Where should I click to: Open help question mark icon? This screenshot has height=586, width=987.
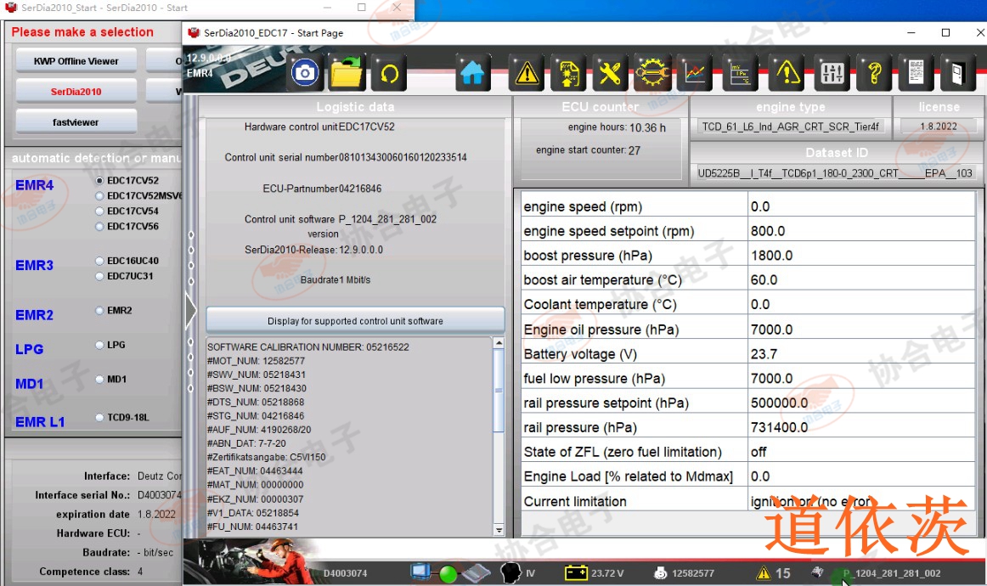pos(874,73)
